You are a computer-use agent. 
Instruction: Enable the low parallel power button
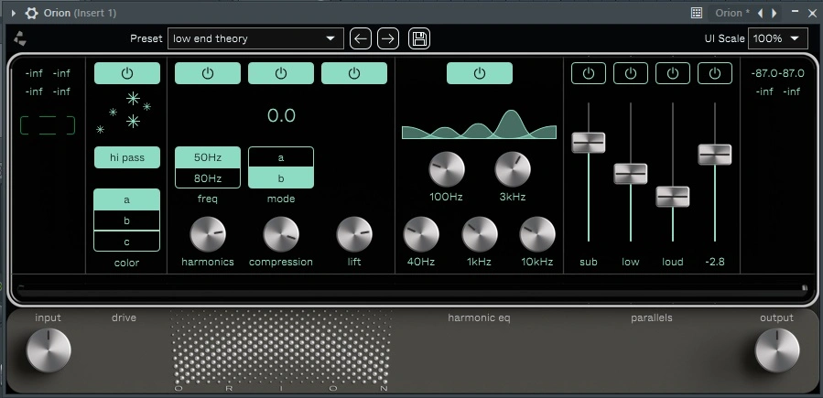[x=631, y=73]
